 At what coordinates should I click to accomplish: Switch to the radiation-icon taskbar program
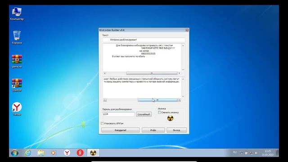coord(93,153)
